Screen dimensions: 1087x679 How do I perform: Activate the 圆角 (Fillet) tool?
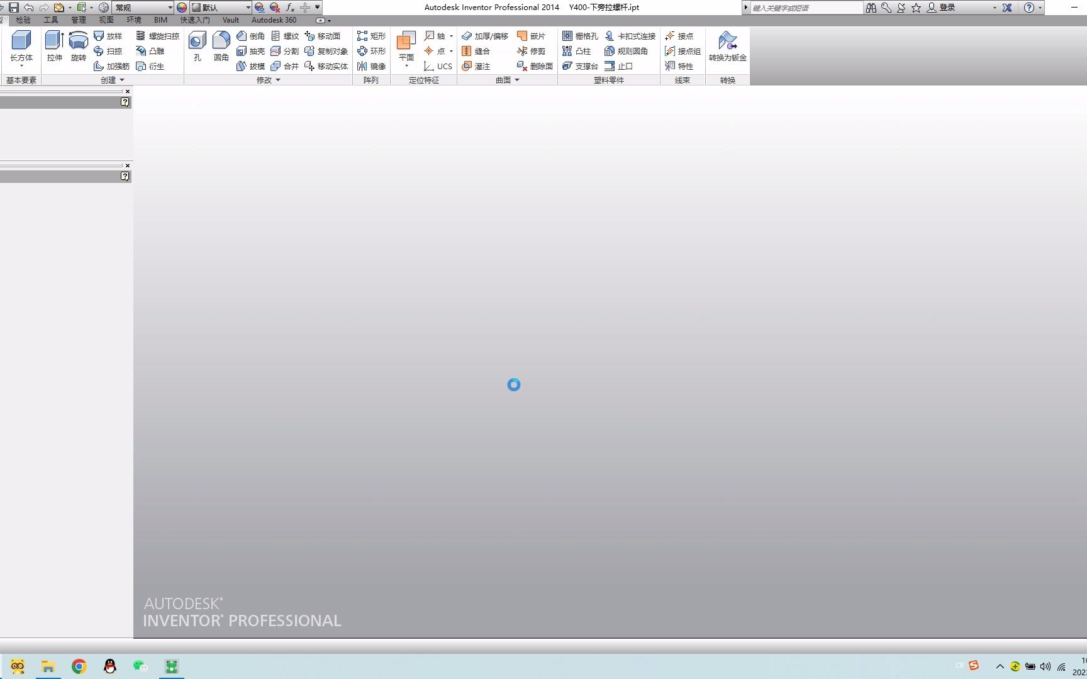[221, 47]
